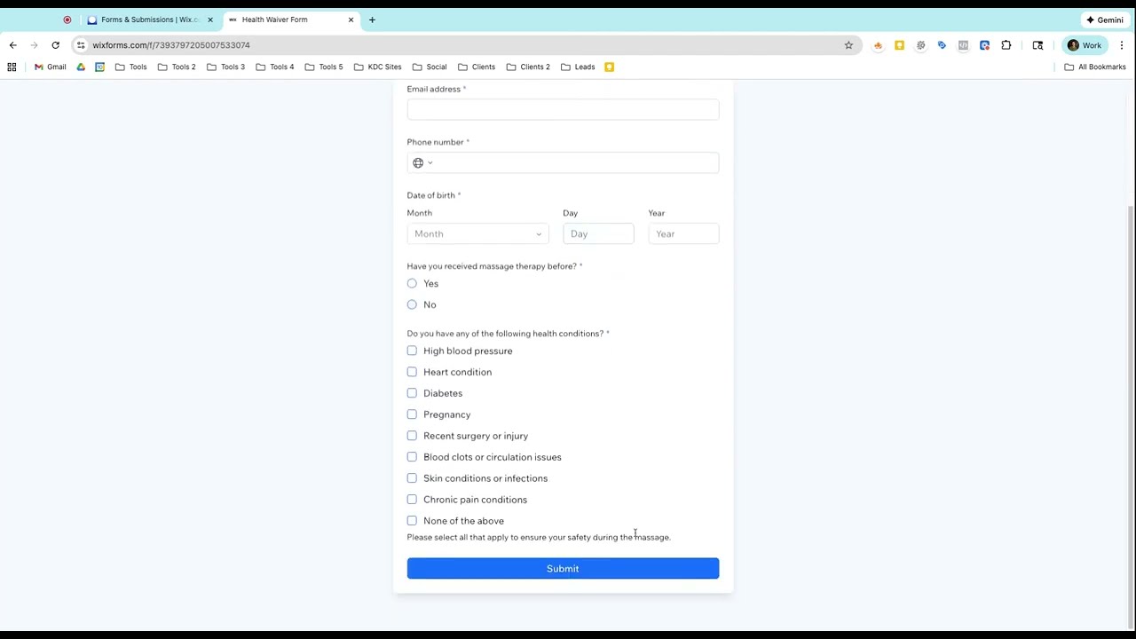Submit the health waiver form
The height and width of the screenshot is (639, 1136).
(x=563, y=568)
